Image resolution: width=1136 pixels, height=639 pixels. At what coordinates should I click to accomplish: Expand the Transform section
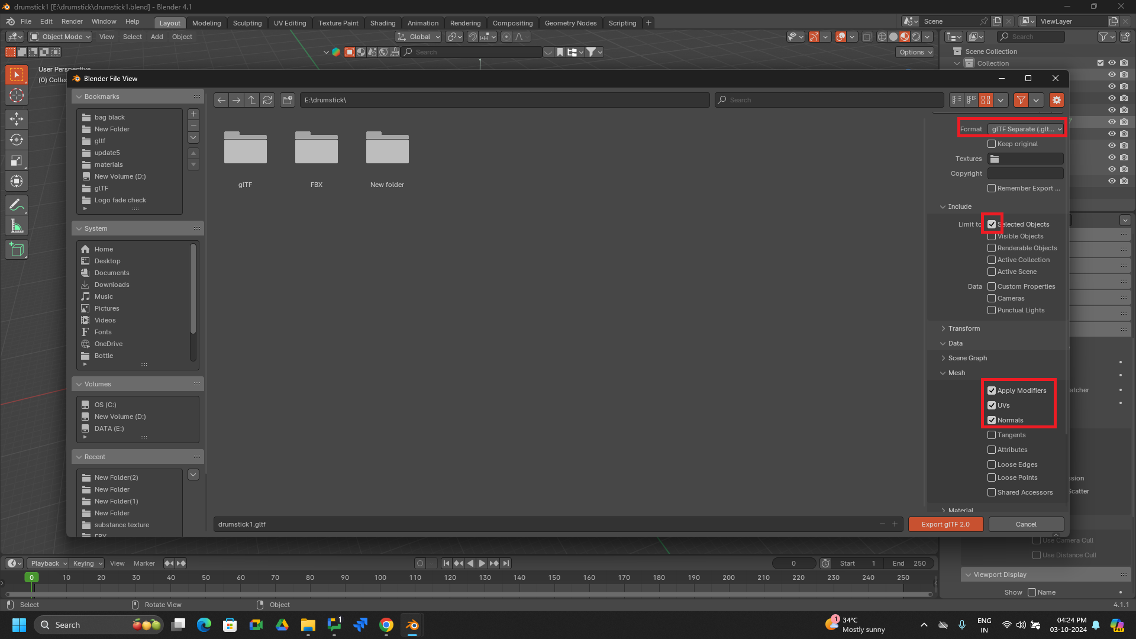coord(964,328)
